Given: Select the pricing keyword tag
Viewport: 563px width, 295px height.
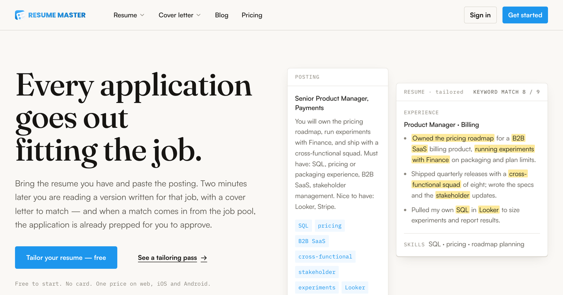Looking at the screenshot, I should coord(330,226).
